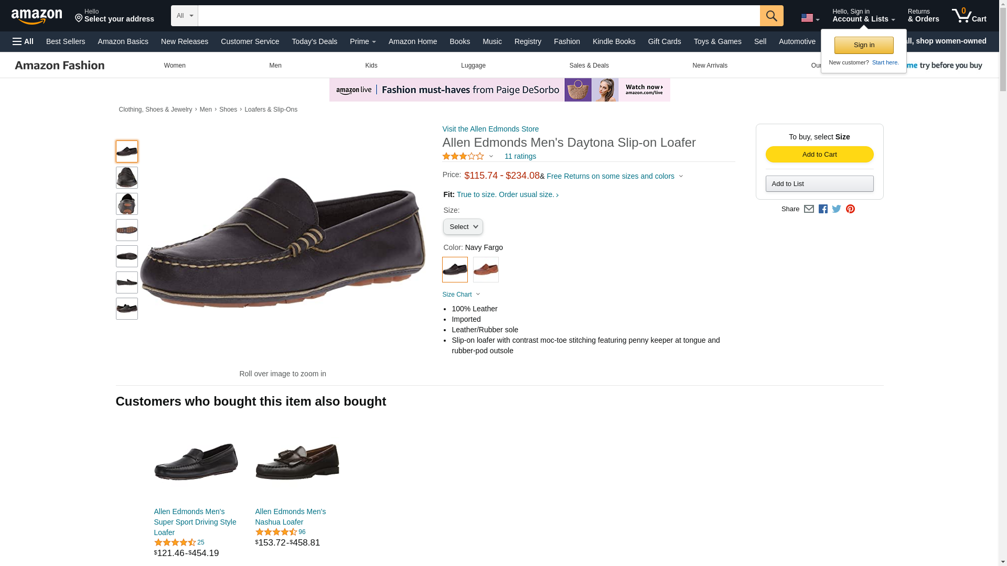Open the shopping cart icon
The height and width of the screenshot is (566, 1007).
point(969,15)
